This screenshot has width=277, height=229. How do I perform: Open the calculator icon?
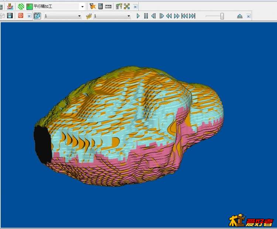click(x=100, y=6)
